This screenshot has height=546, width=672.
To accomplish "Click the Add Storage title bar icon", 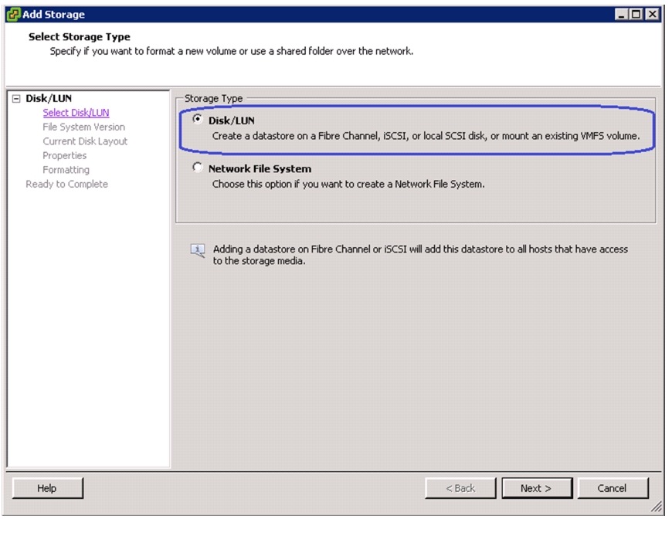I will click(x=13, y=14).
